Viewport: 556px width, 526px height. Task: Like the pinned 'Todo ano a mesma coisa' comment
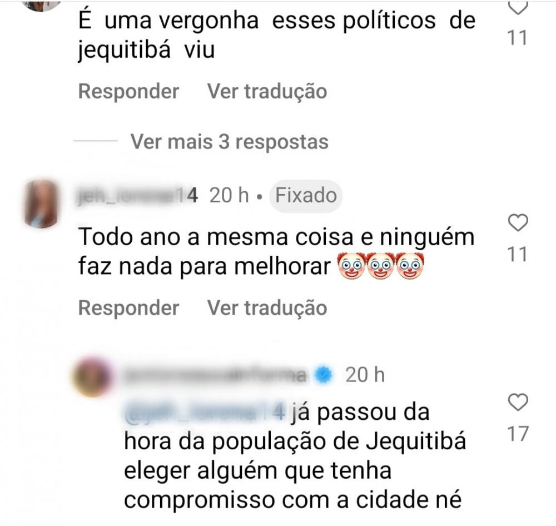(x=518, y=223)
